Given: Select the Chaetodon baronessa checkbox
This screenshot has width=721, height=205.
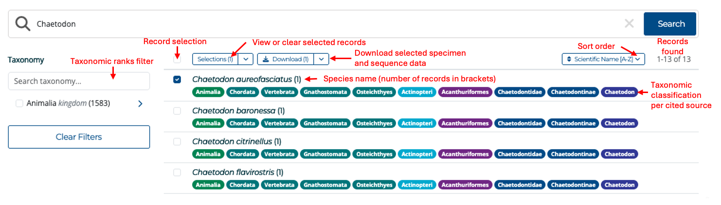Looking at the screenshot, I should click(x=177, y=111).
